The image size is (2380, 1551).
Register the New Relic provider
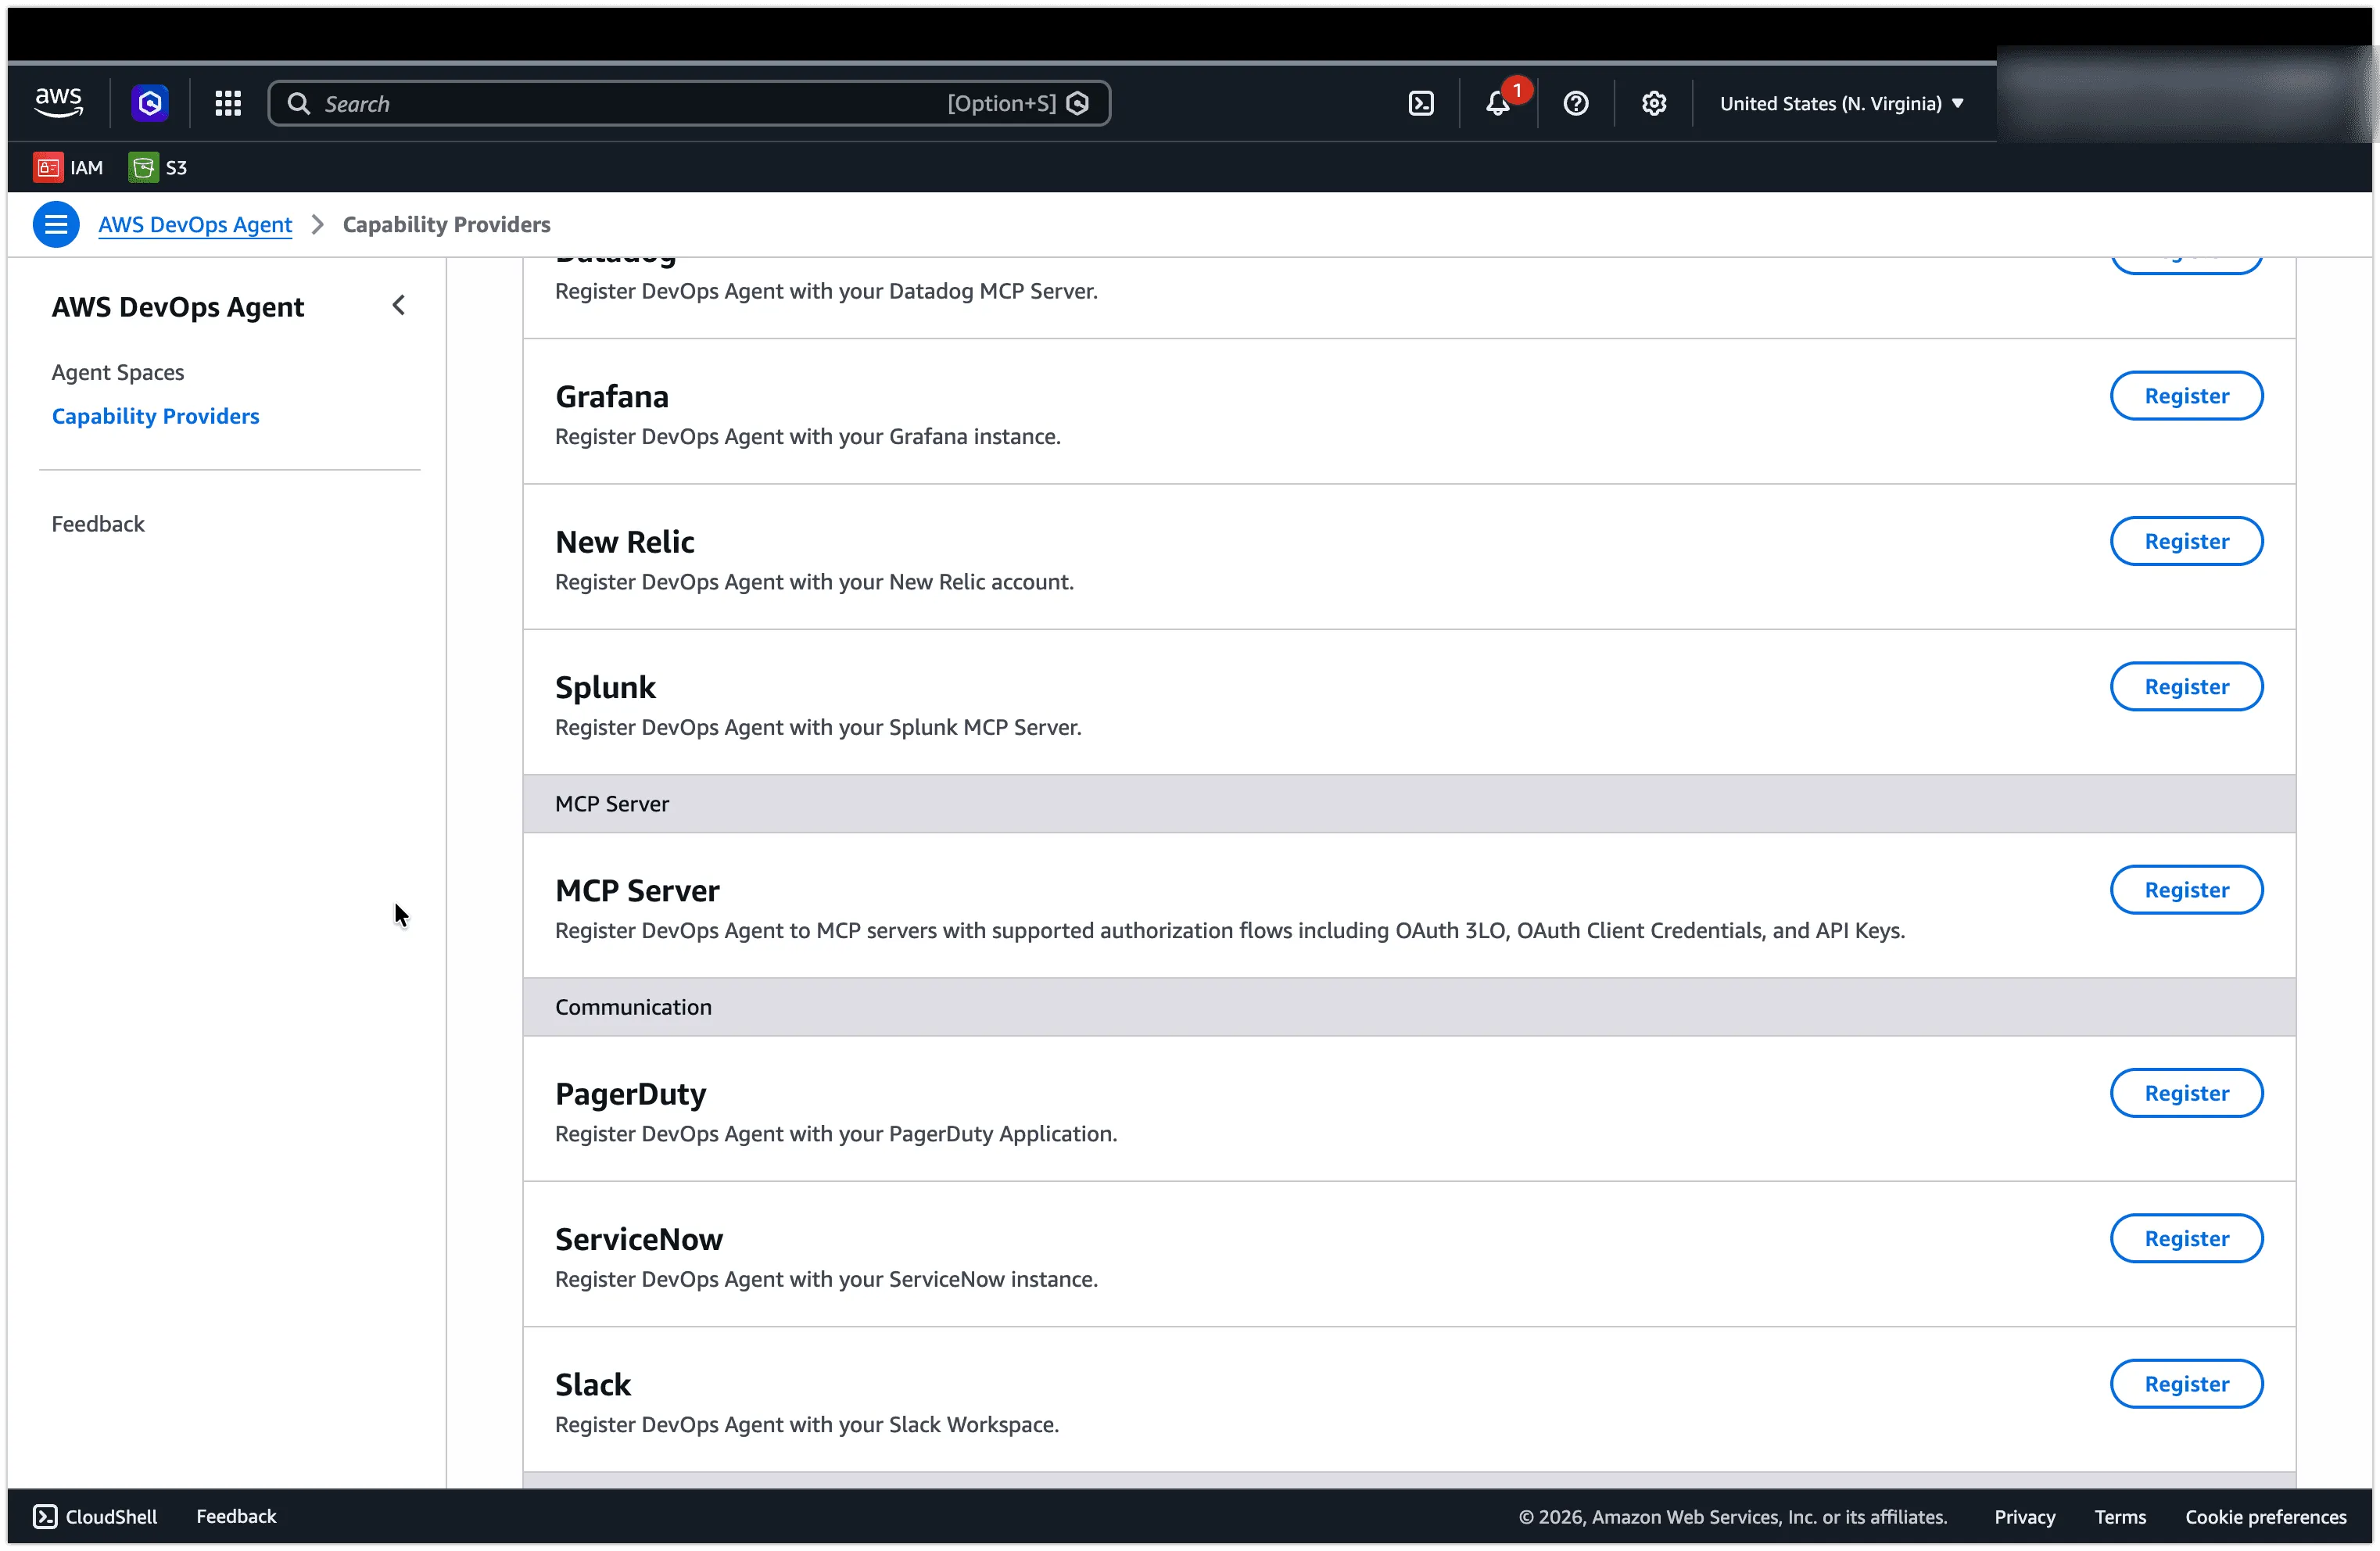coord(2186,541)
